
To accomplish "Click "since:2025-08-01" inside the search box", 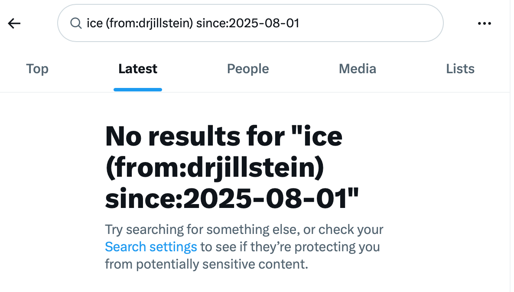I will (247, 23).
